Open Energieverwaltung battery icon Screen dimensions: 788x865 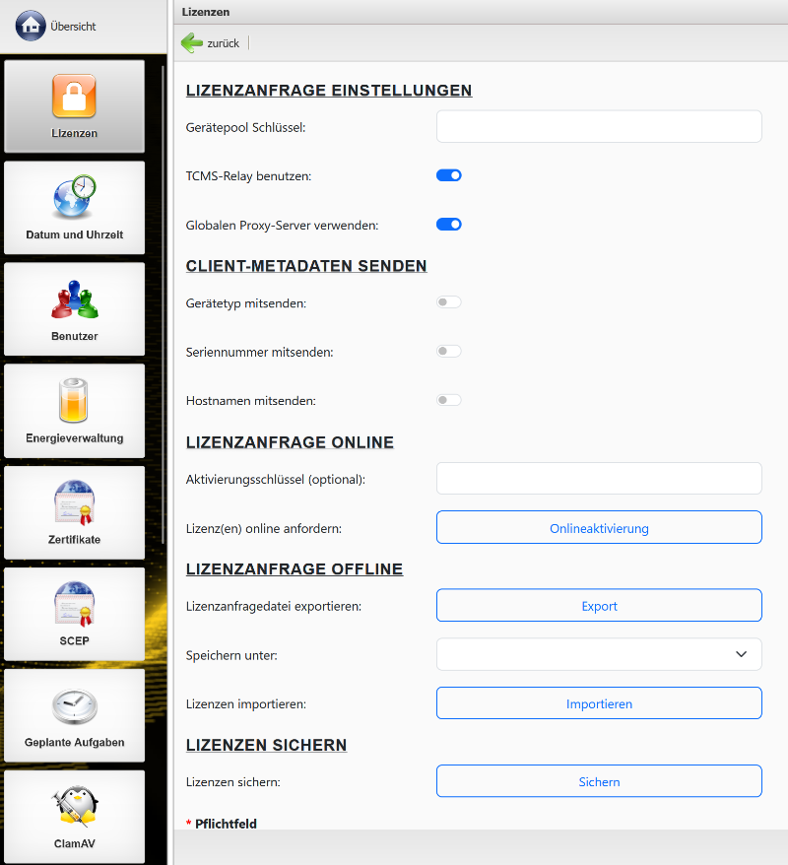74,401
